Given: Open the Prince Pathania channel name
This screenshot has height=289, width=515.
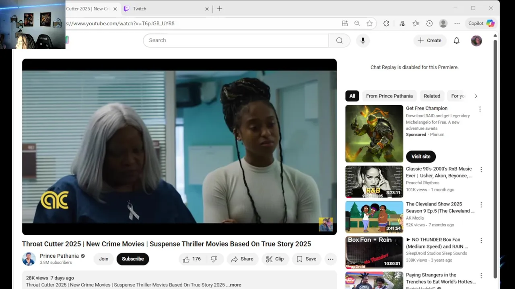Looking at the screenshot, I should tap(59, 256).
